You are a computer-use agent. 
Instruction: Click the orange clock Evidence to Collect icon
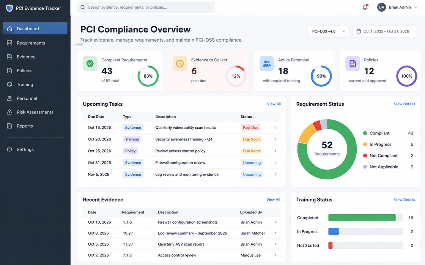pyautogui.click(x=180, y=64)
